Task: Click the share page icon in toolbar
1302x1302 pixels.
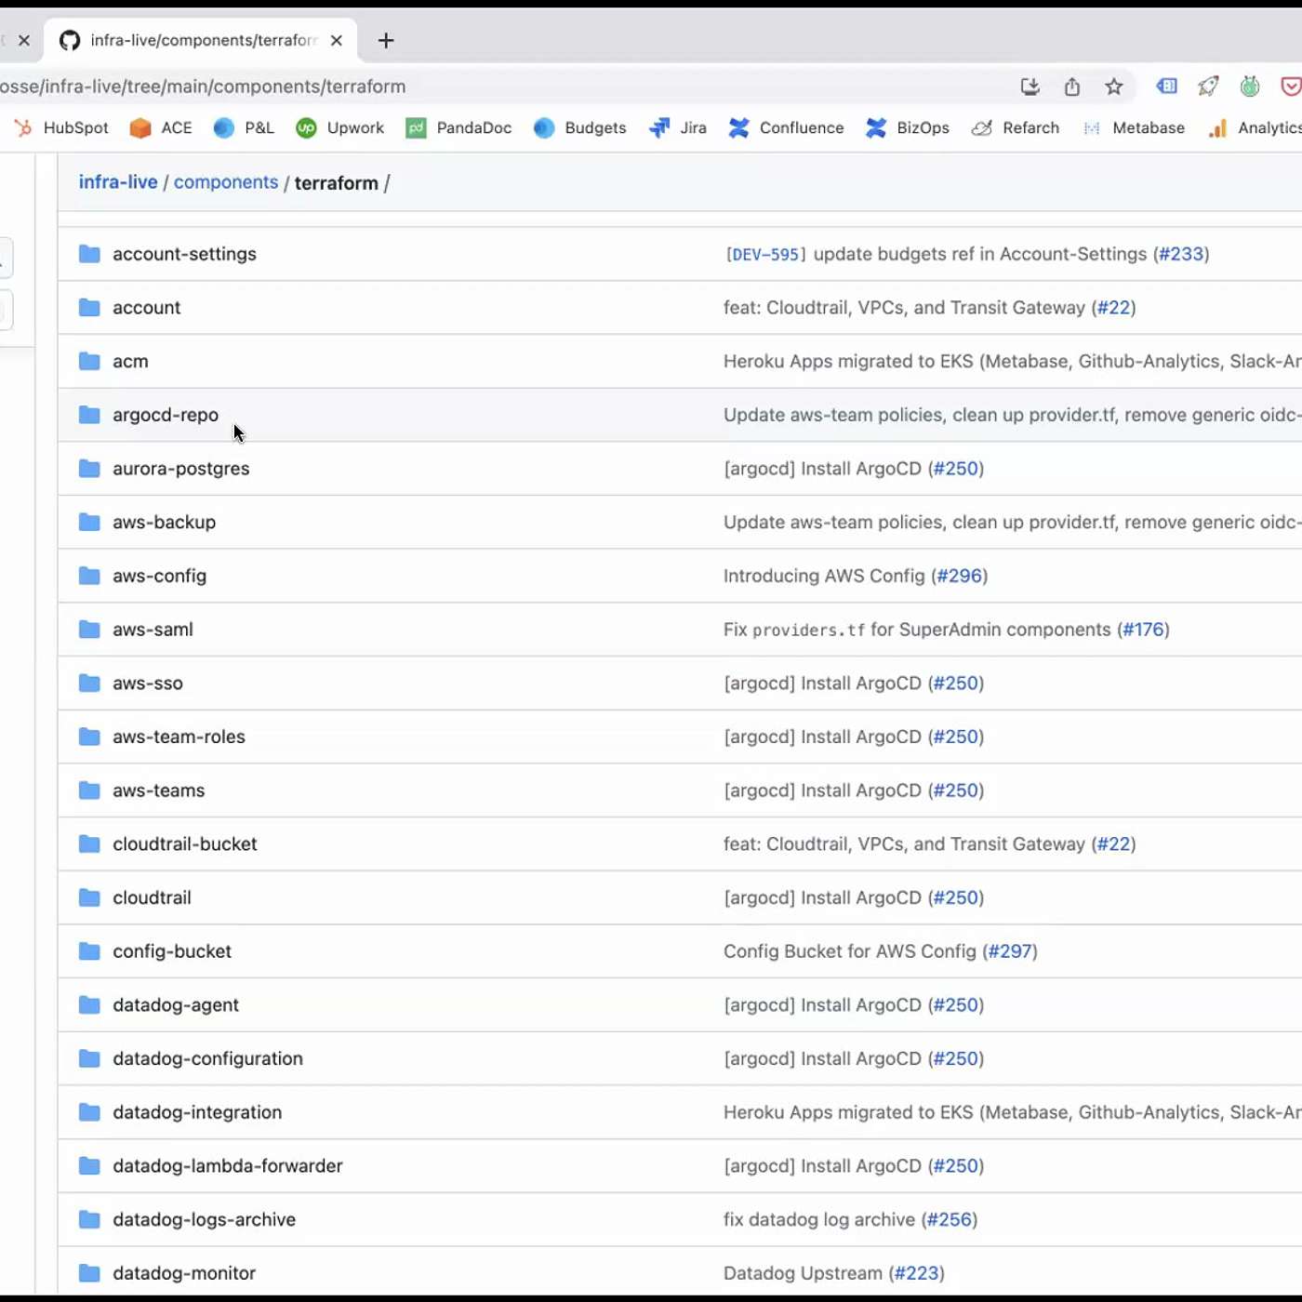Action: tap(1071, 86)
